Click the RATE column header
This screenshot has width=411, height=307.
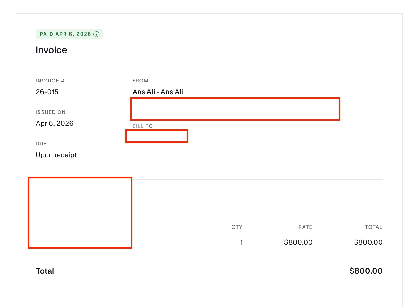pos(305,227)
